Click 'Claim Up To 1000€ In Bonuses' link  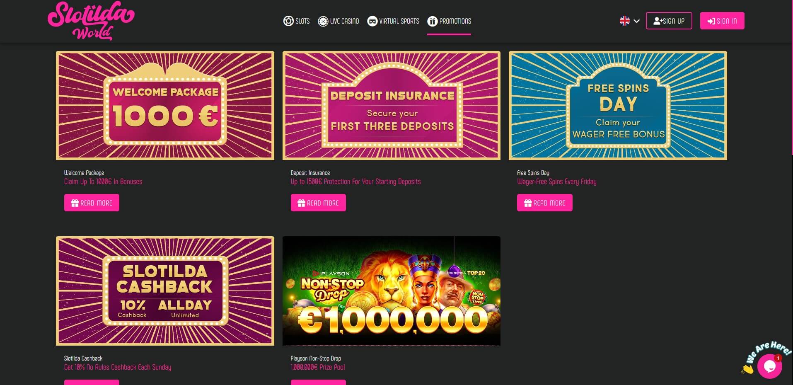tap(103, 182)
